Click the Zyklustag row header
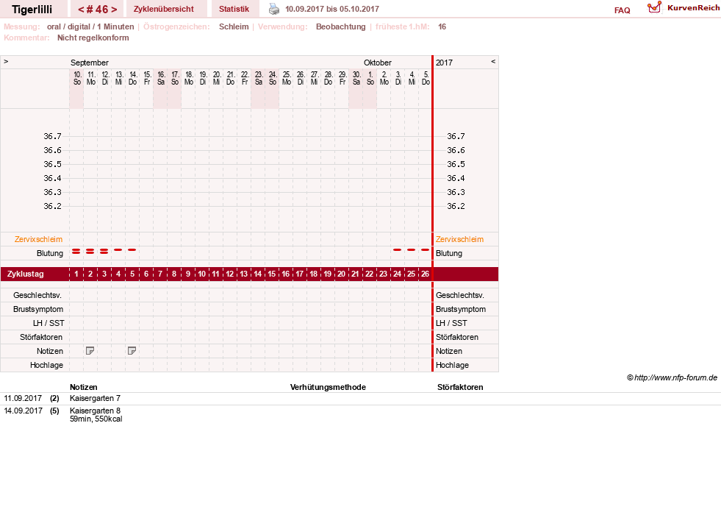Screen dimensions: 721x529 tap(25, 274)
